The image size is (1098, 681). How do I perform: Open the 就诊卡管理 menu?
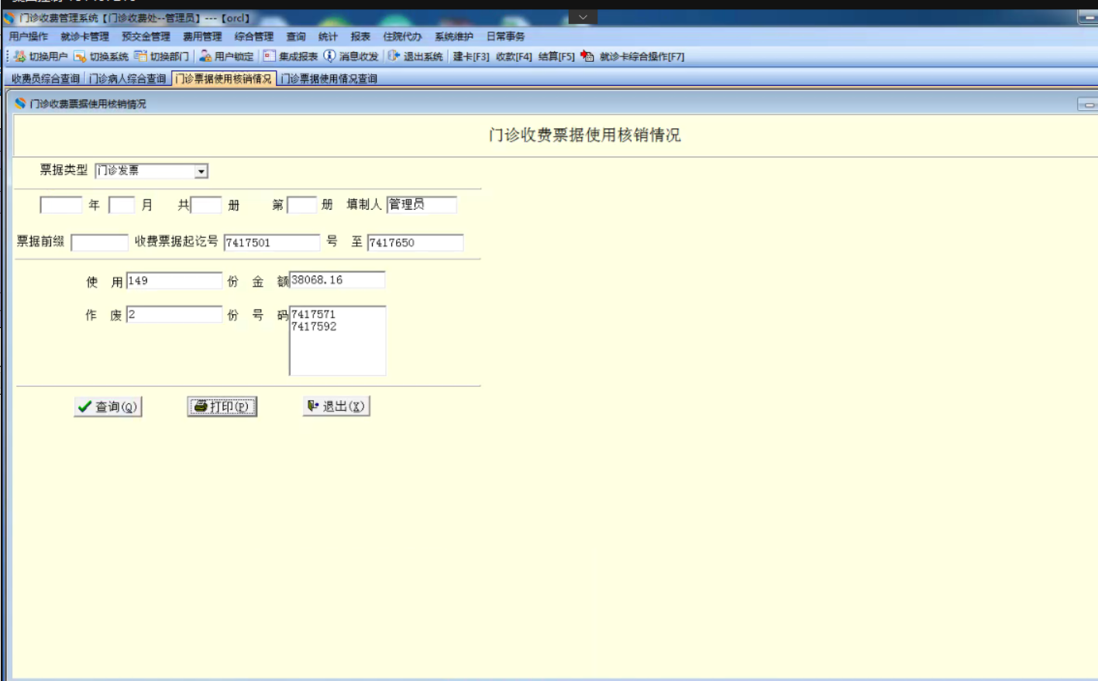(84, 36)
